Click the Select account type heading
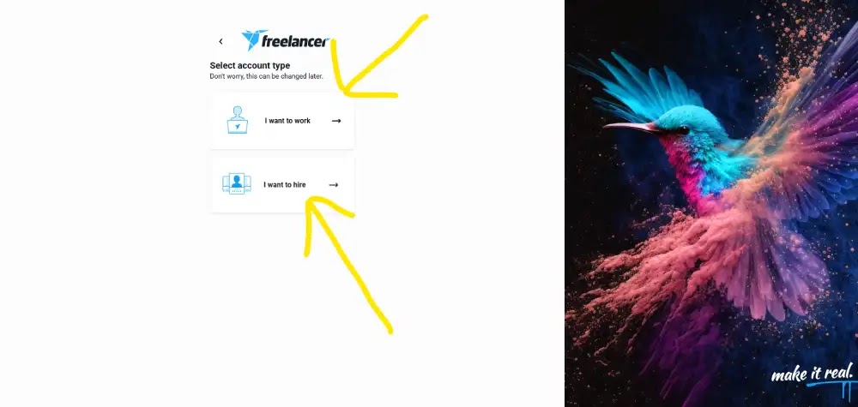The image size is (858, 407). pos(250,66)
